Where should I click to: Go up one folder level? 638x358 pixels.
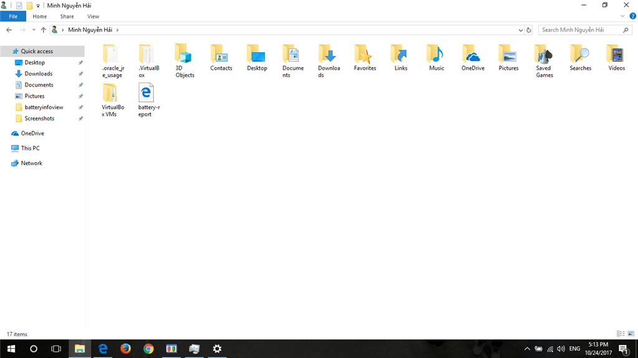[x=43, y=30]
